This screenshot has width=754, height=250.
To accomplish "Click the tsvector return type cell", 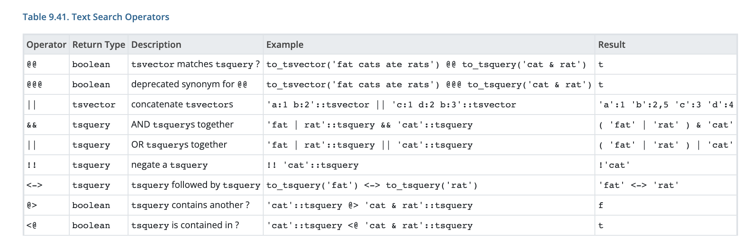I will (99, 105).
